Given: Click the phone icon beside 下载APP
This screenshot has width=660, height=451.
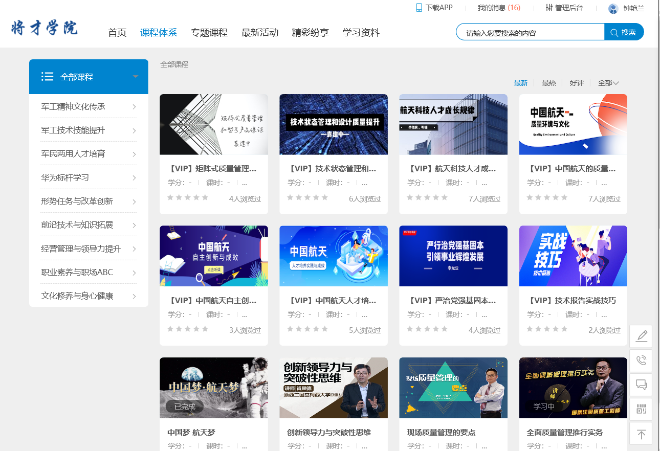Looking at the screenshot, I should click(419, 8).
